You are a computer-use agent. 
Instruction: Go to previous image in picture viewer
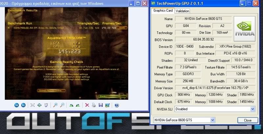pos(16,105)
